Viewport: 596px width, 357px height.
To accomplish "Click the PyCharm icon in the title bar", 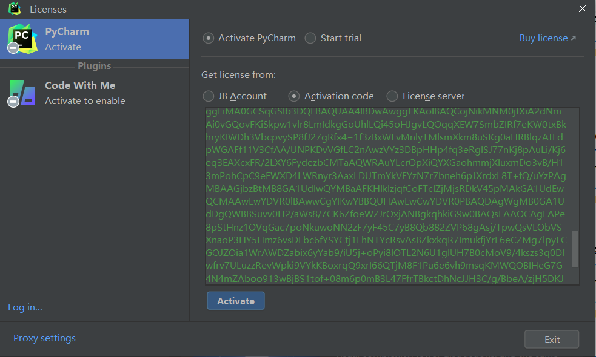I will (x=15, y=9).
